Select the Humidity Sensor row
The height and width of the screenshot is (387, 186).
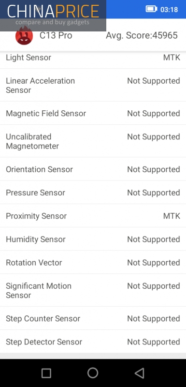[93, 239]
